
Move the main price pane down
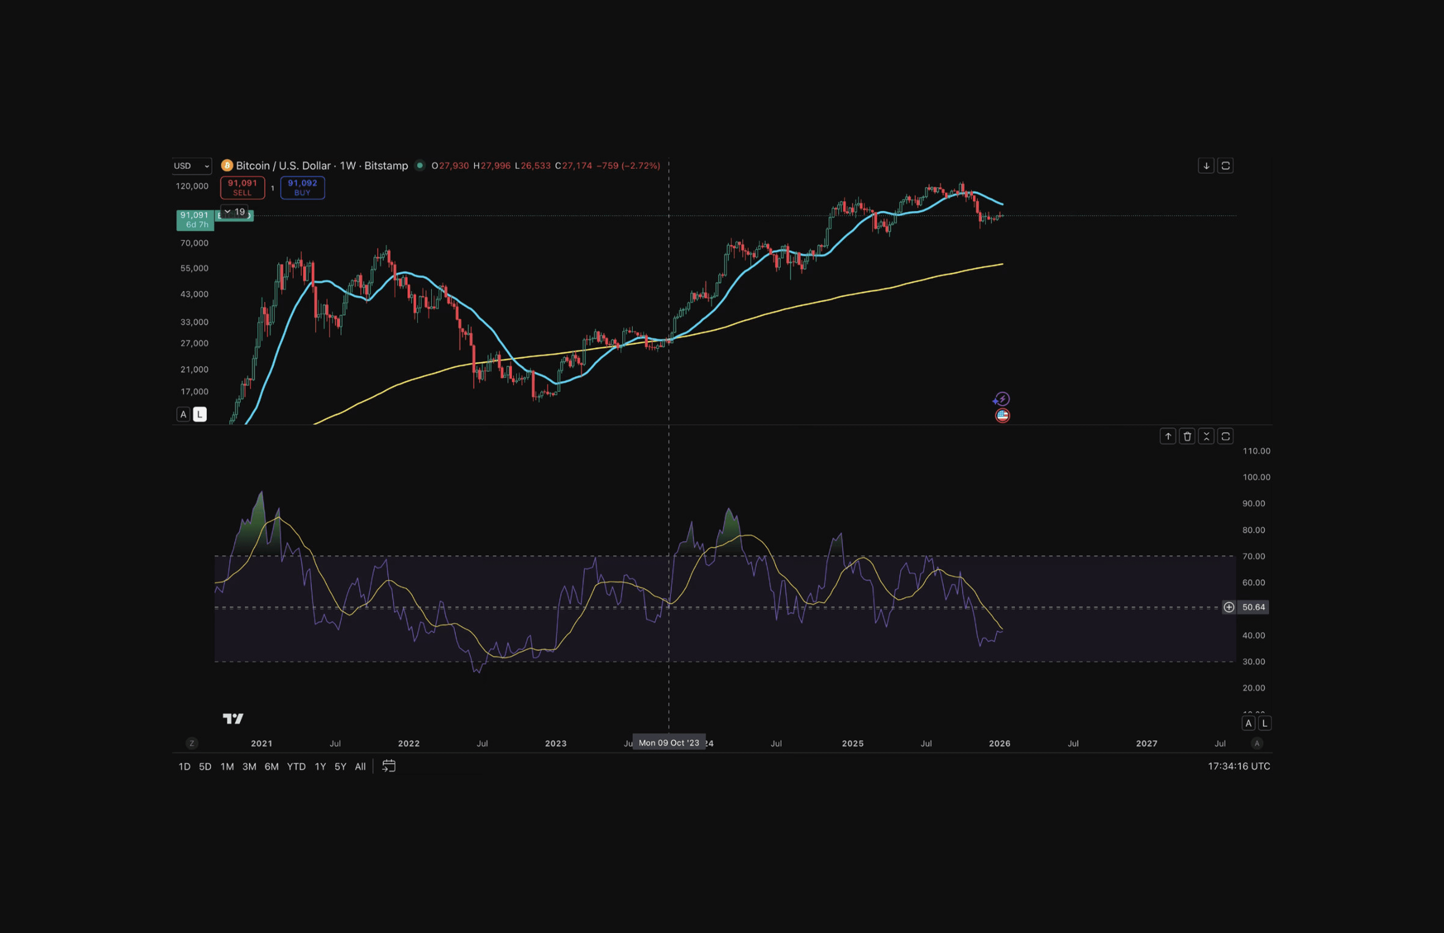(1206, 165)
